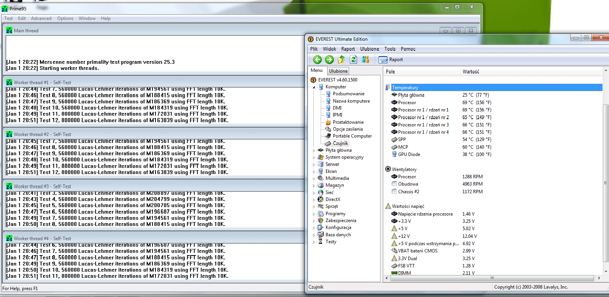Expand the Ekran tree node
609x297 pixels.
click(314, 172)
